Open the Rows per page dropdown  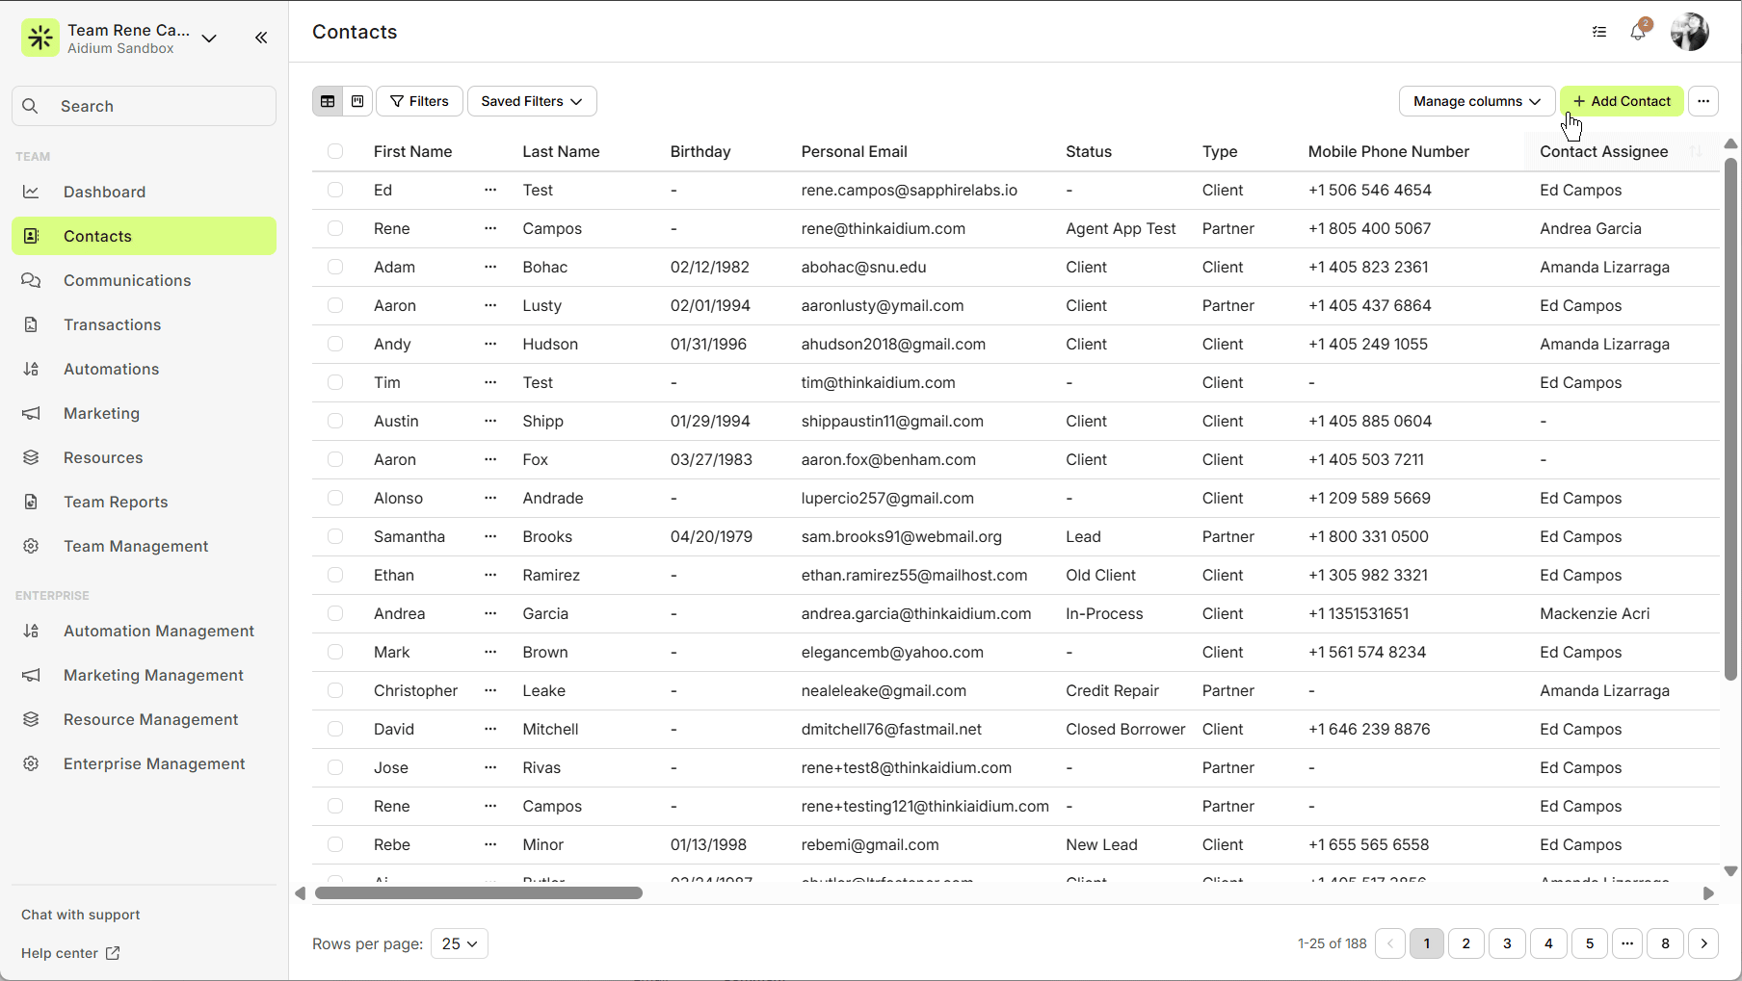tap(459, 943)
